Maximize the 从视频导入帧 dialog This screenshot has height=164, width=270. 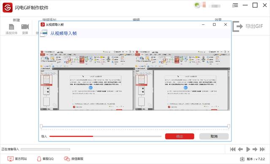click(x=214, y=24)
